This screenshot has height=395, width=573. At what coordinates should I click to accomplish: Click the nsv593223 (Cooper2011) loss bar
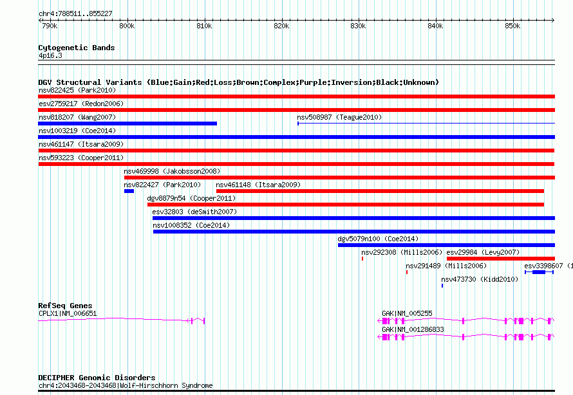(296, 164)
